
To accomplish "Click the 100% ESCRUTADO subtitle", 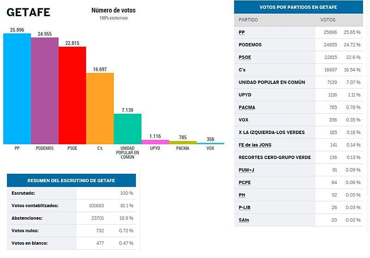I will pyautogui.click(x=113, y=18).
